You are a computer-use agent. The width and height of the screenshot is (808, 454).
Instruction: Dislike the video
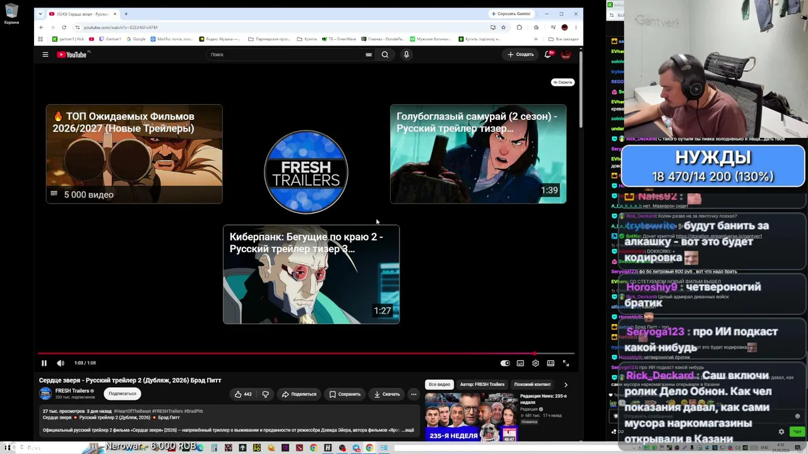point(266,394)
